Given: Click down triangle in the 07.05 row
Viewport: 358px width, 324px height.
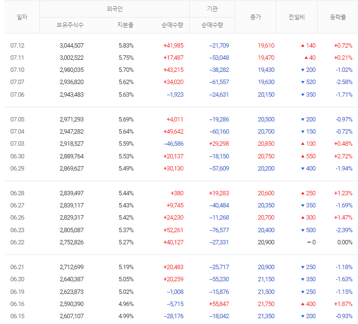Looking at the screenshot, I should coord(303,119).
